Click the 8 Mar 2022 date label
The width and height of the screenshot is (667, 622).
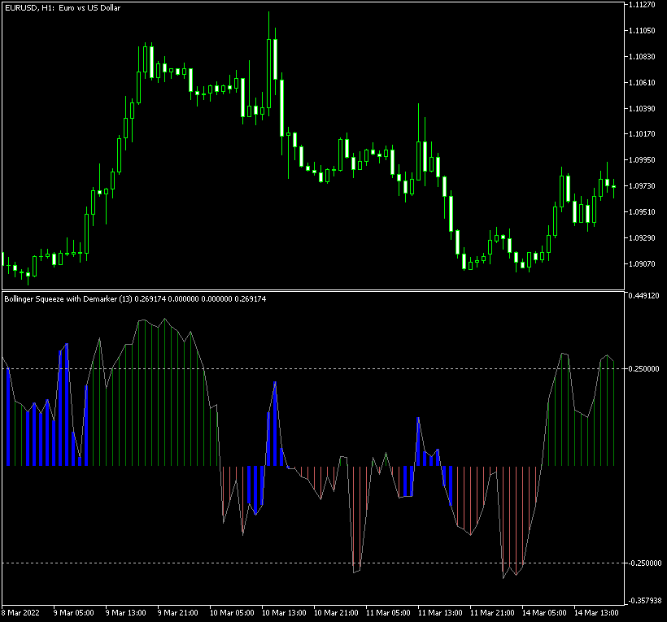21,612
